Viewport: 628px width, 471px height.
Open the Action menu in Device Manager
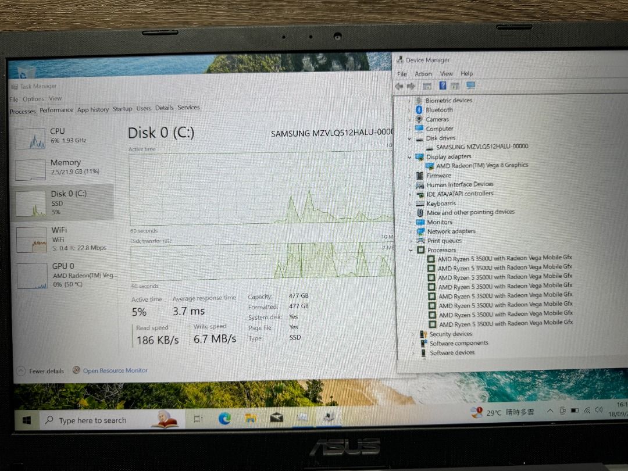(423, 73)
